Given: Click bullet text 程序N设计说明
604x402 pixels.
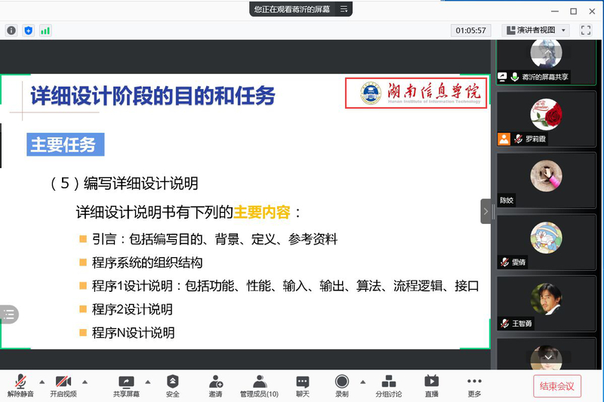Looking at the screenshot, I should pyautogui.click(x=134, y=333).
